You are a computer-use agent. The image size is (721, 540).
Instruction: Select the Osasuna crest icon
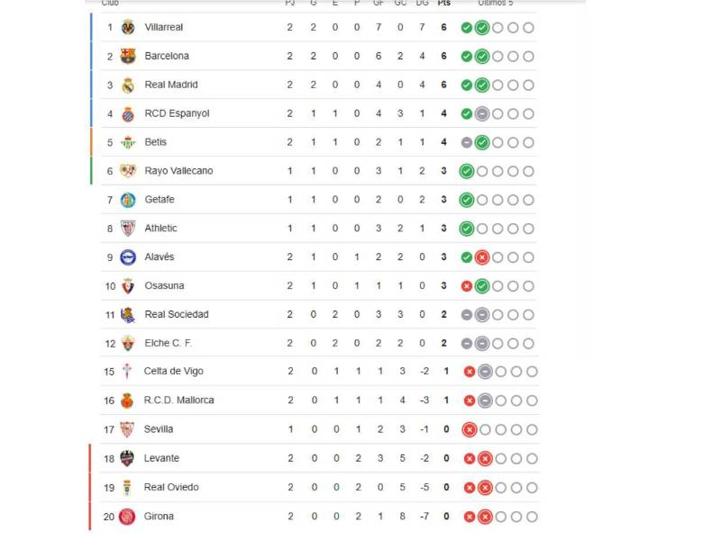(x=129, y=285)
